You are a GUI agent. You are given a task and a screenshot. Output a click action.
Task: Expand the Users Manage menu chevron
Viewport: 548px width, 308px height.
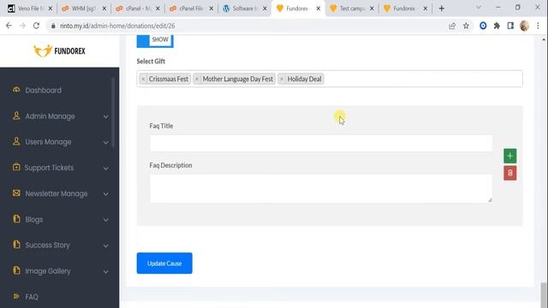[x=105, y=143]
